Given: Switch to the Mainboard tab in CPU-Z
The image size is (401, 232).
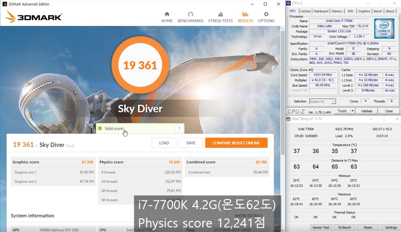Looking at the screenshot, I should tap(321, 11).
